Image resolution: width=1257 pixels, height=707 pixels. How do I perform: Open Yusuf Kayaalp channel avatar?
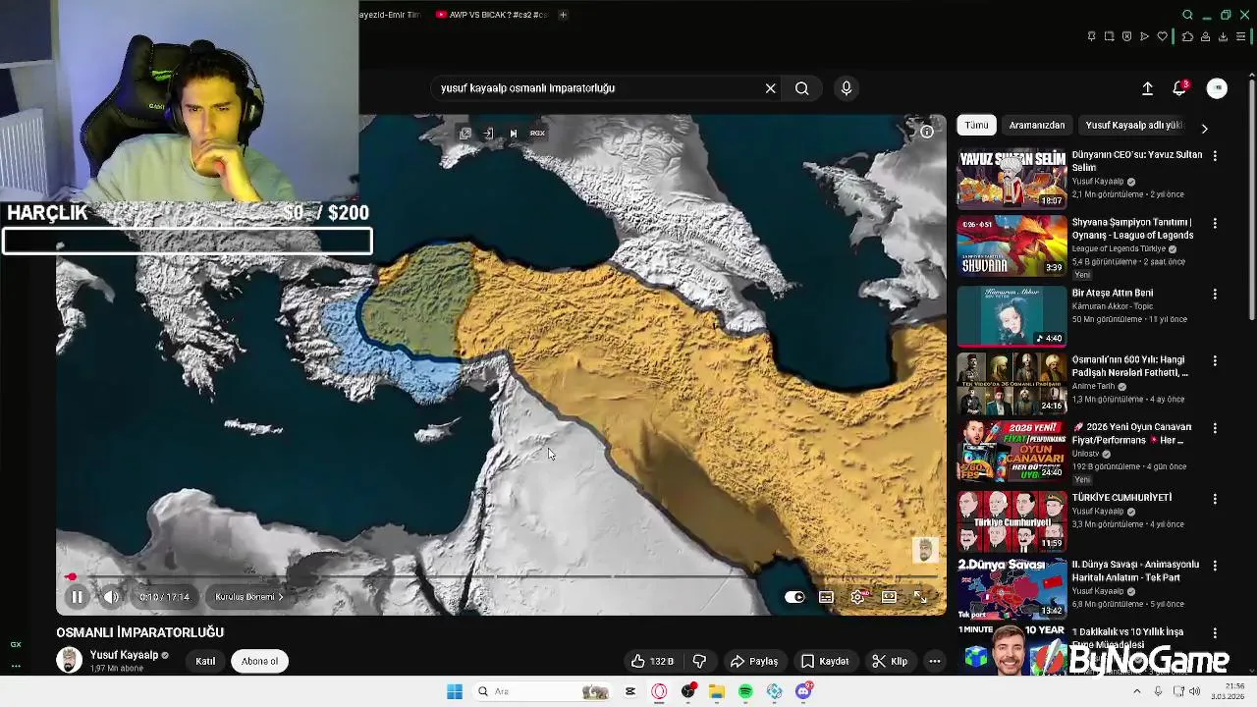point(69,660)
